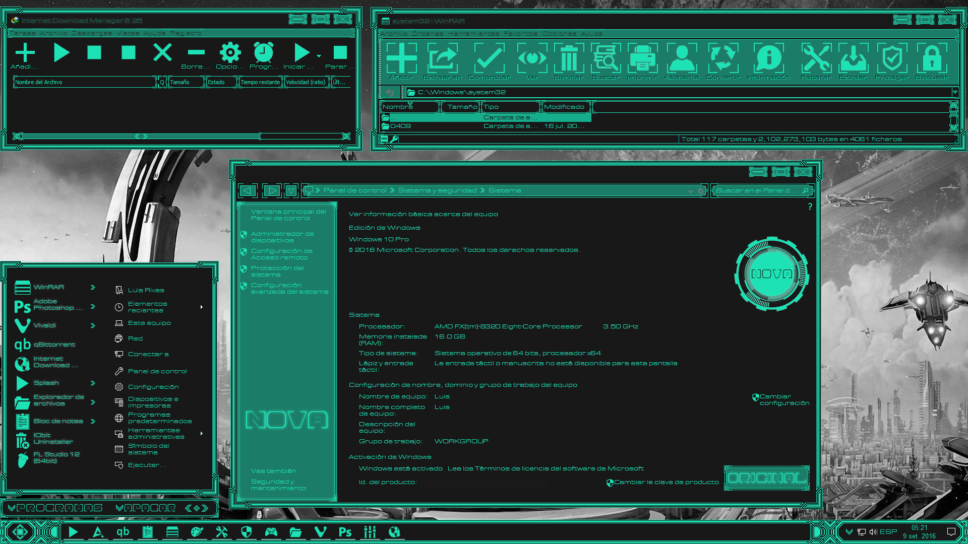This screenshot has width=968, height=544.
Task: Click Extraer en icon in WinRAR toolbar
Action: (442, 58)
